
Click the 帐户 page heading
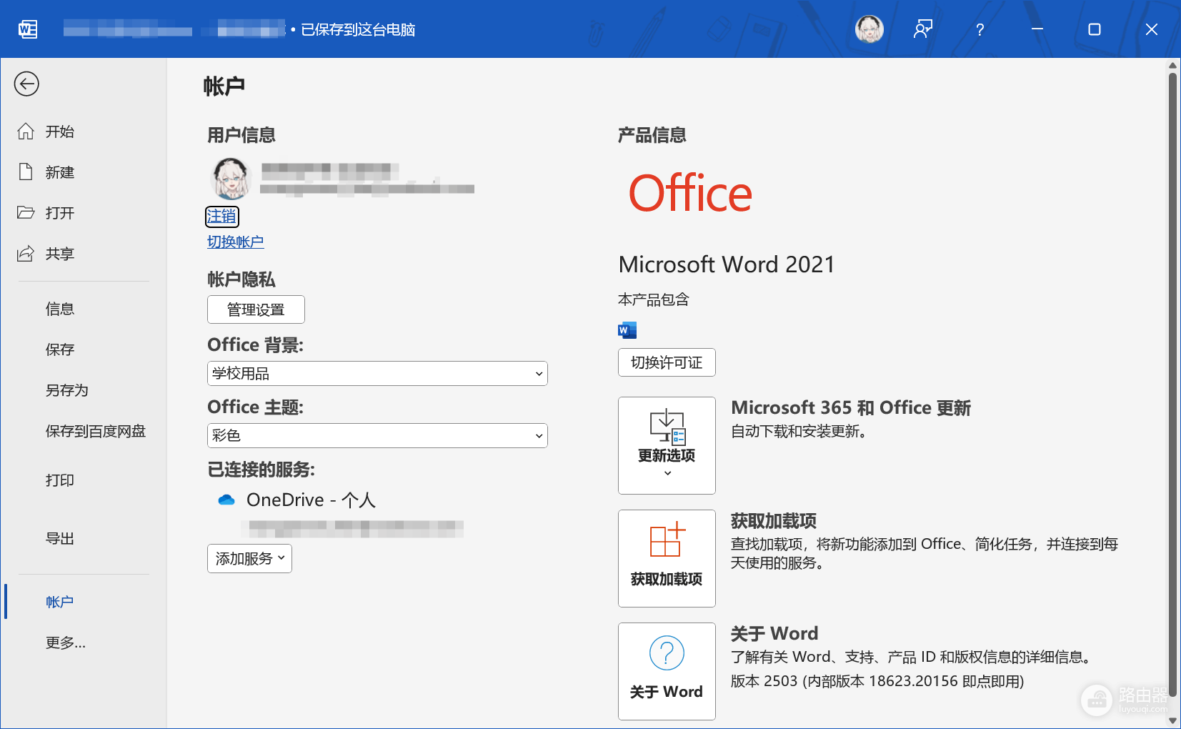point(224,86)
